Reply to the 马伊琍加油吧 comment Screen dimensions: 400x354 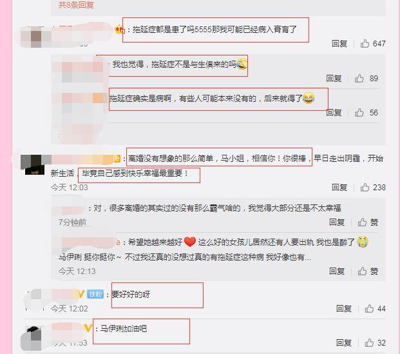(x=343, y=343)
